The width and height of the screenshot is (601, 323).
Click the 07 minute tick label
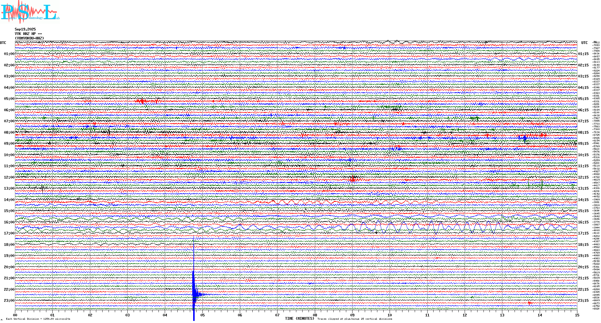277,315
